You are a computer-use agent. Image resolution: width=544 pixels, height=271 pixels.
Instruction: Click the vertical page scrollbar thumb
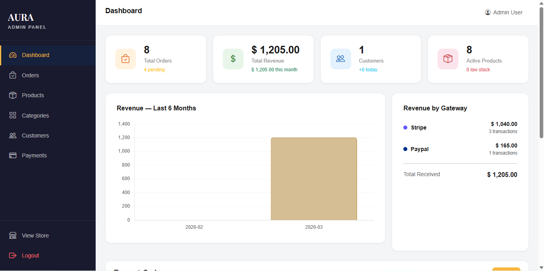[541, 72]
